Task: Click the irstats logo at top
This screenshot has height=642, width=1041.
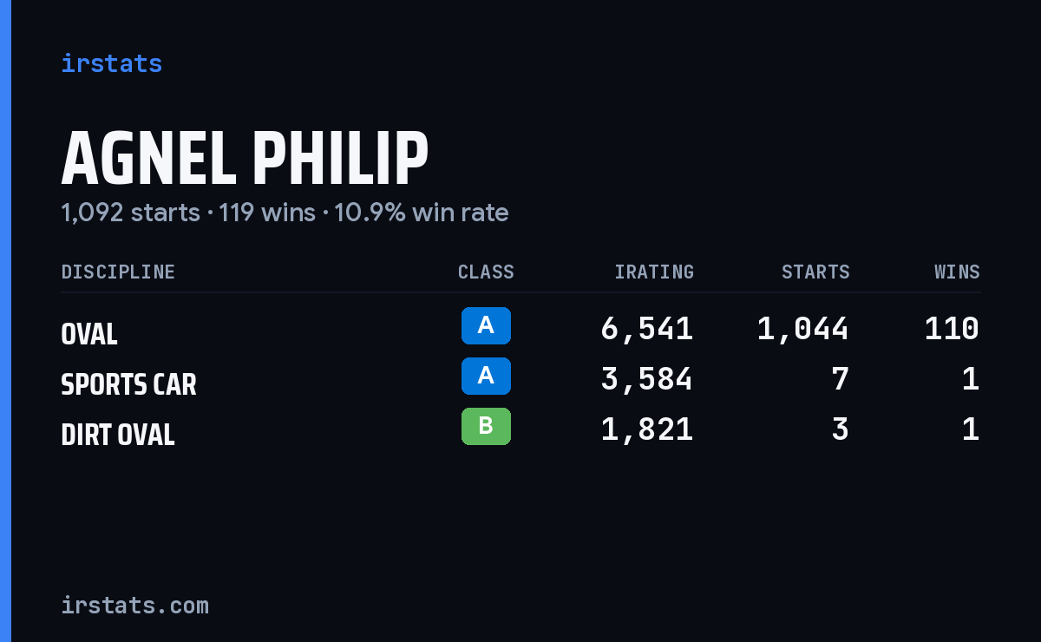Action: [111, 63]
